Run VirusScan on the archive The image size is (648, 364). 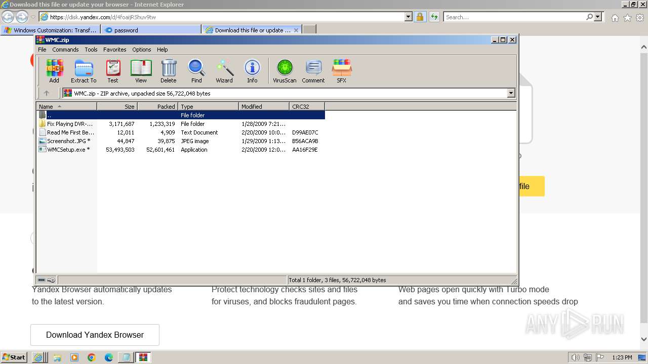(x=285, y=71)
